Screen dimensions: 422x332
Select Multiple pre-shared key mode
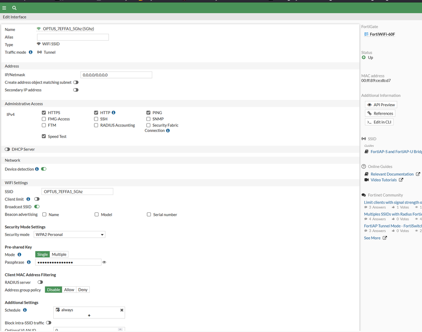[x=59, y=255]
